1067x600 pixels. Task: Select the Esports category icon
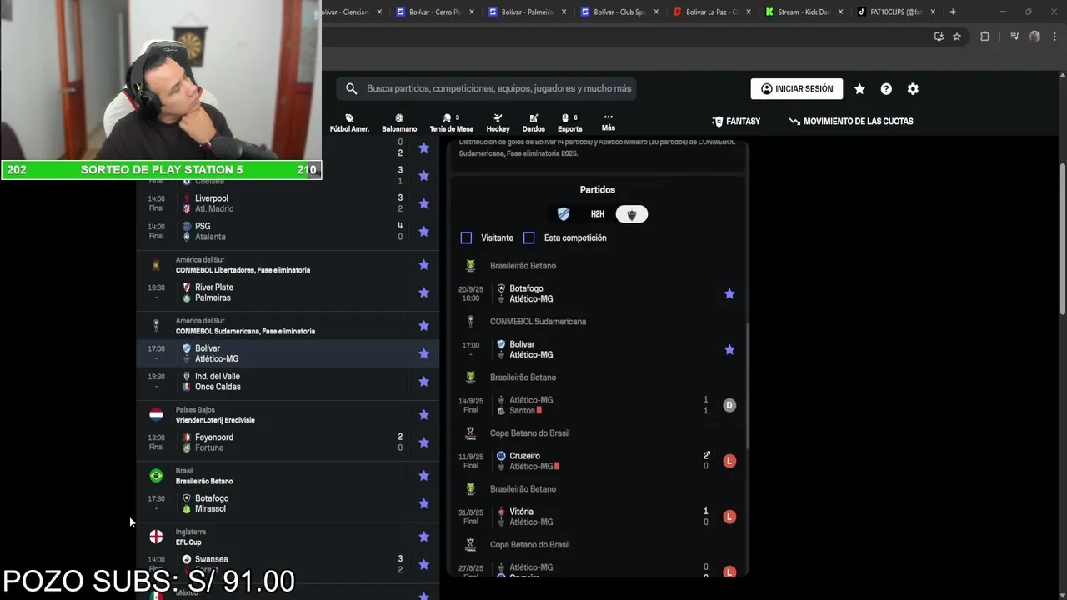570,122
